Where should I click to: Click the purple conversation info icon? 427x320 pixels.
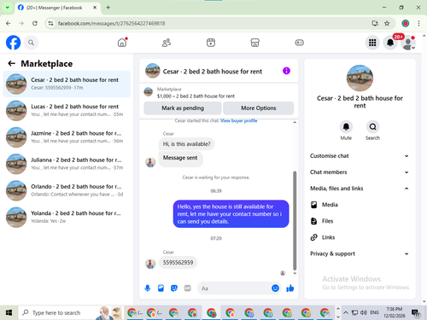286,71
